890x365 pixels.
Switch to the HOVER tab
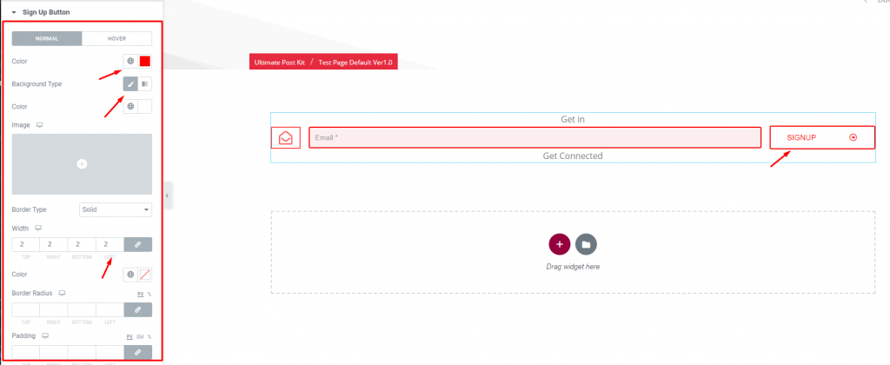pyautogui.click(x=117, y=38)
